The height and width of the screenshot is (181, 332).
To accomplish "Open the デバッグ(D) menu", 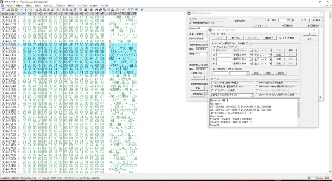I will pos(48,6).
